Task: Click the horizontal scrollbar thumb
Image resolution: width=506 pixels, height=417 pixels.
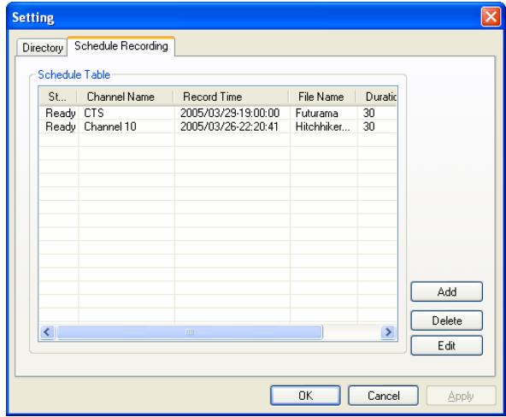Action: tap(189, 332)
